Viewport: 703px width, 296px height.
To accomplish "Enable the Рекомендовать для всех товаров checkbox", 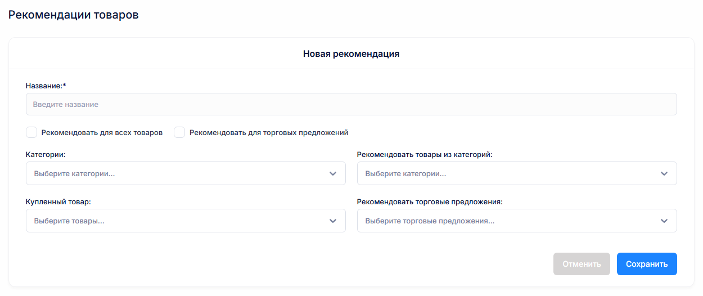I will pos(31,133).
